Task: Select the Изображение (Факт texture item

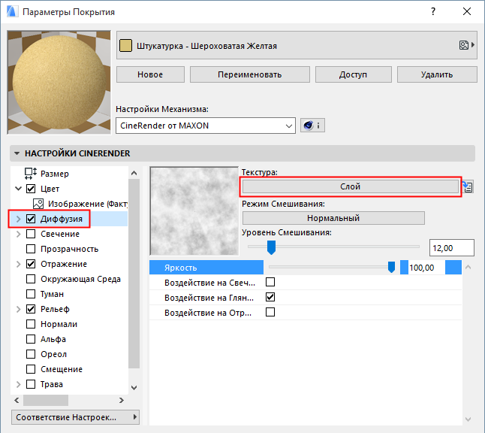Action: pos(80,204)
